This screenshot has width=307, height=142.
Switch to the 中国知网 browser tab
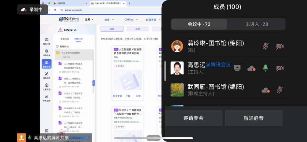coord(70,3)
